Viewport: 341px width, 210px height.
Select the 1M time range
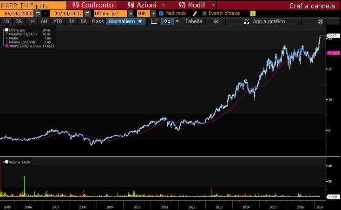[32, 21]
